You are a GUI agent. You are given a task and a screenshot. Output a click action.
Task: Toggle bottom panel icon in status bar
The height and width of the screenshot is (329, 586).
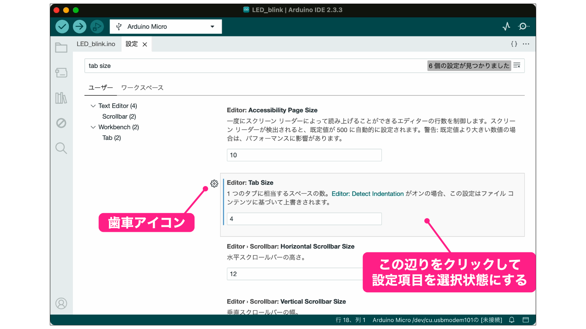coord(526,320)
